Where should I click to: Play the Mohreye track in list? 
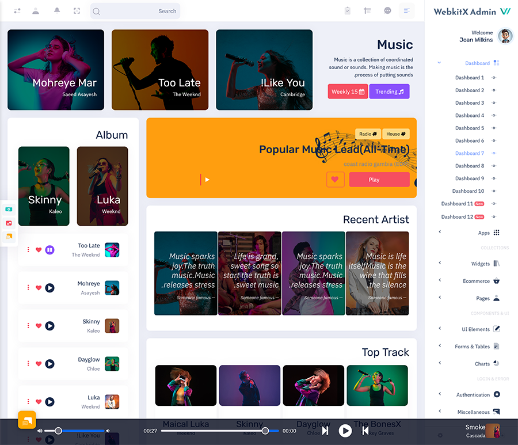[x=49, y=288]
